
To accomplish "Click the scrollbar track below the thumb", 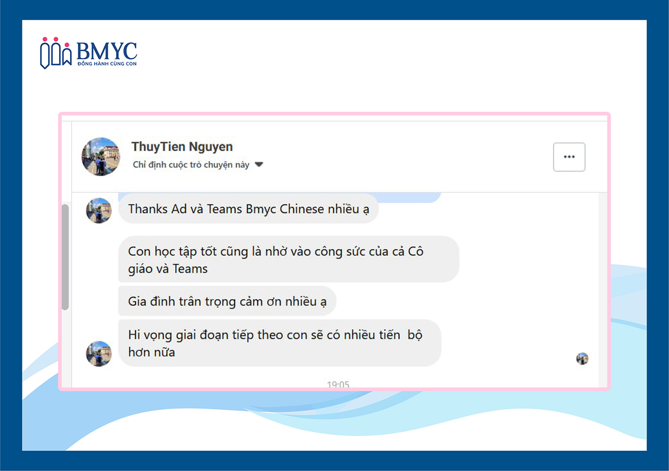I will coord(65,350).
